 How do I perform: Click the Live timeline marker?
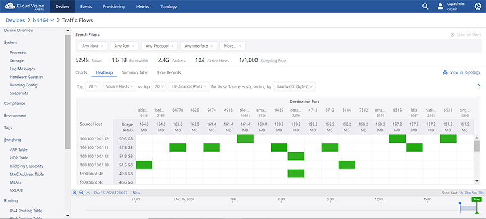pos(476,199)
